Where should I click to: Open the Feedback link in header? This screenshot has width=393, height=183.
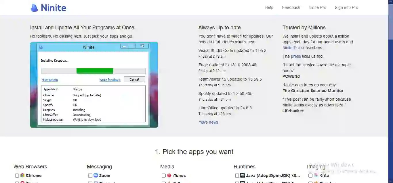[x=291, y=7]
